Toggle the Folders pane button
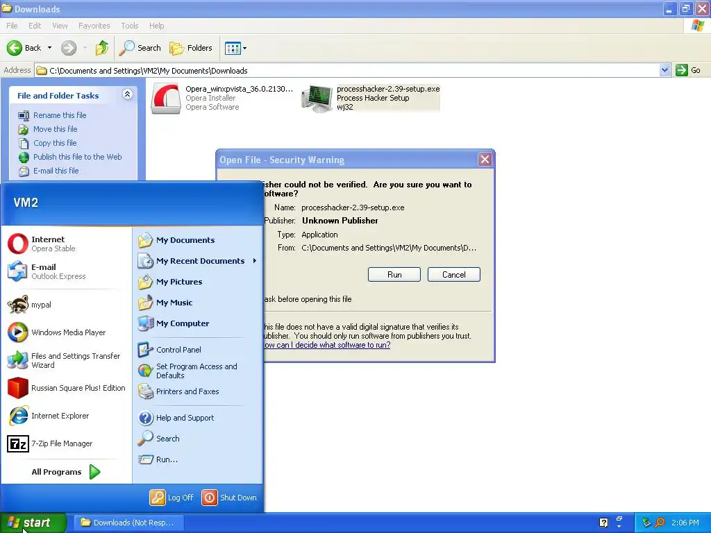The image size is (711, 533). [191, 48]
